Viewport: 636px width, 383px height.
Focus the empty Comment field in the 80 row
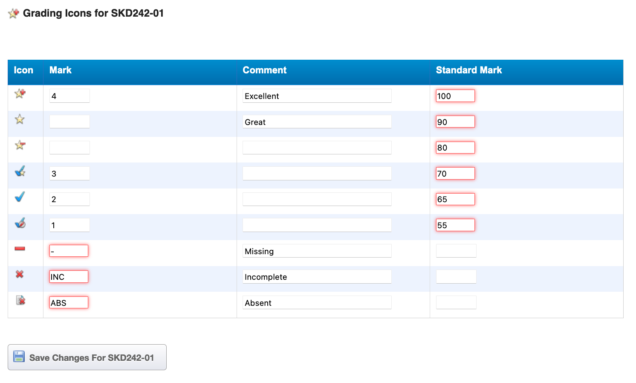pyautogui.click(x=317, y=148)
